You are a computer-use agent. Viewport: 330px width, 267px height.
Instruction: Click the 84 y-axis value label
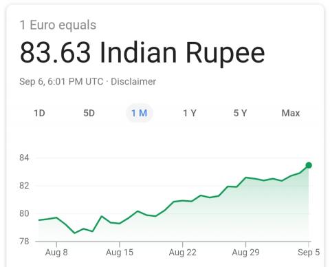coord(24,158)
